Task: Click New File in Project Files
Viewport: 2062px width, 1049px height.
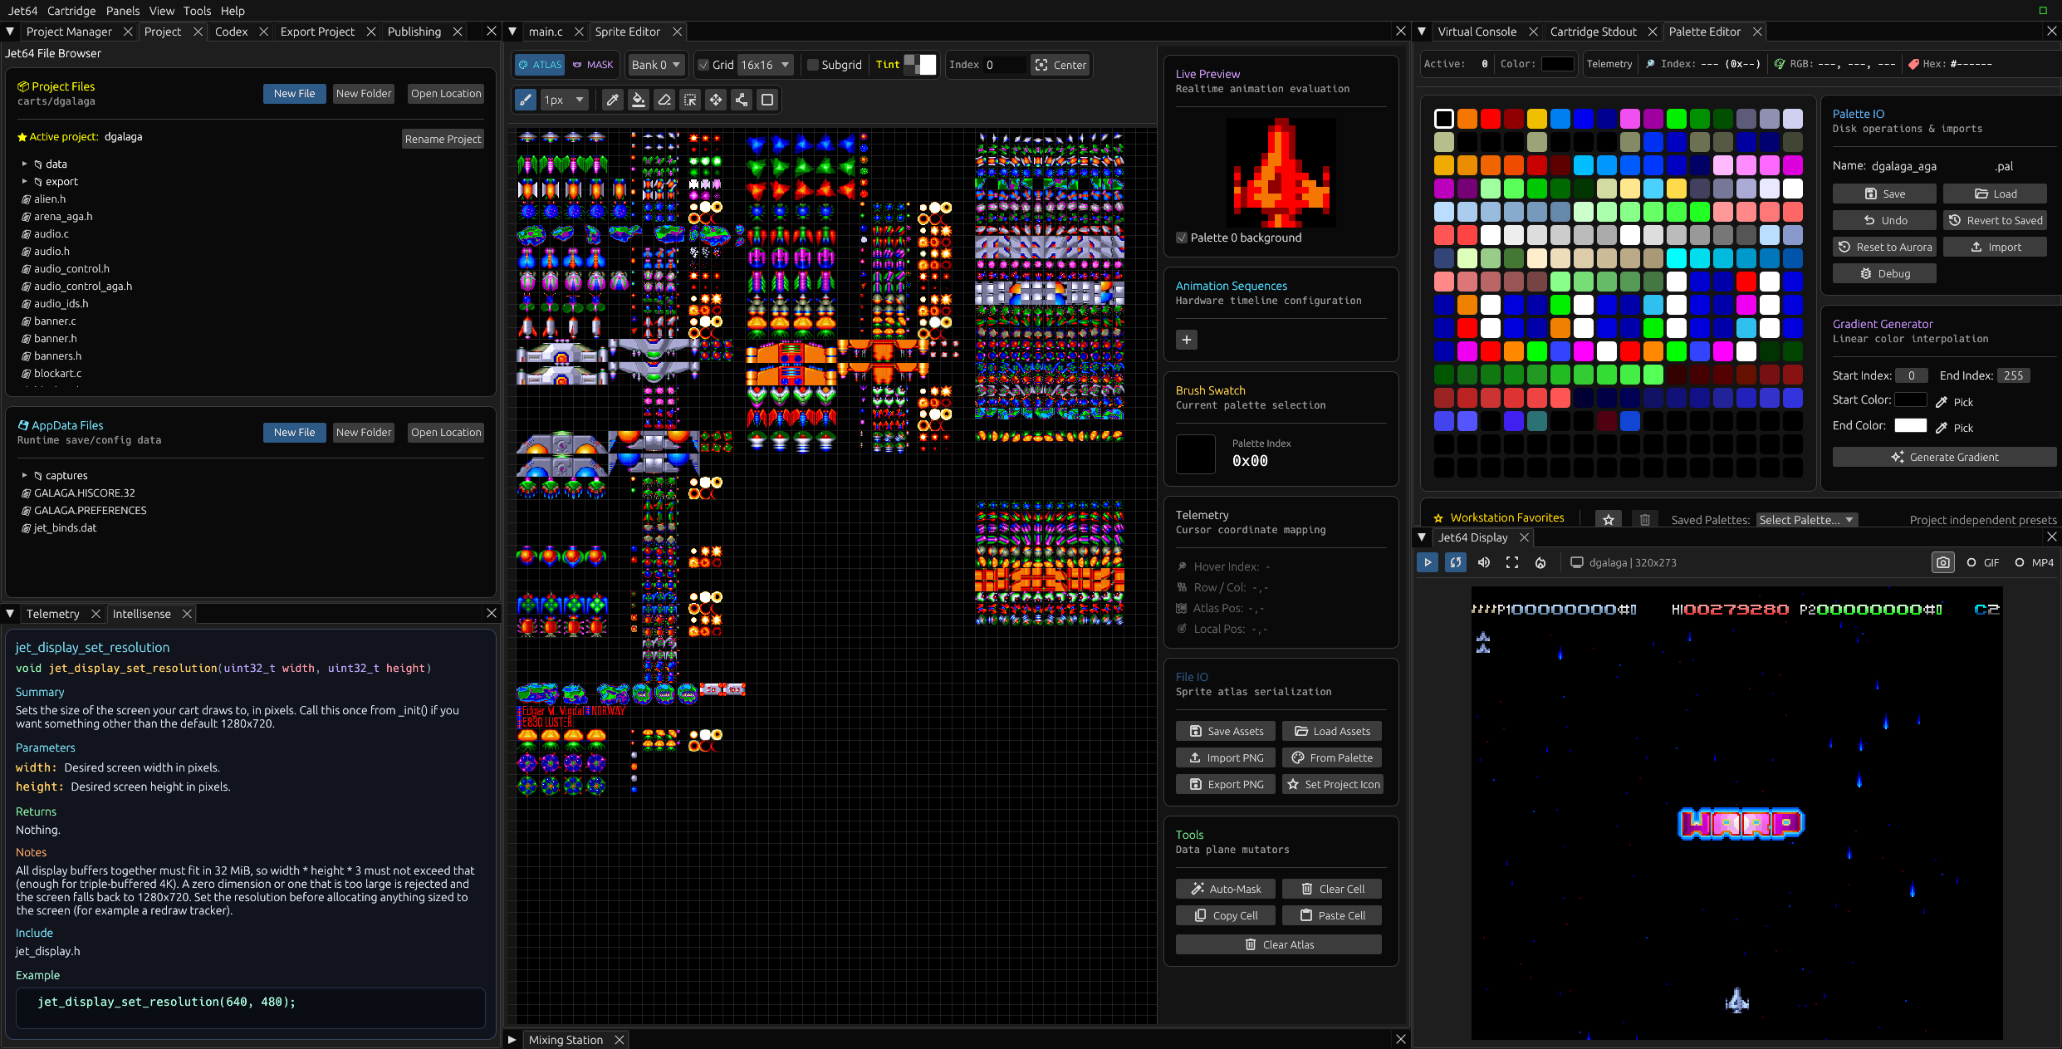Action: pos(295,94)
